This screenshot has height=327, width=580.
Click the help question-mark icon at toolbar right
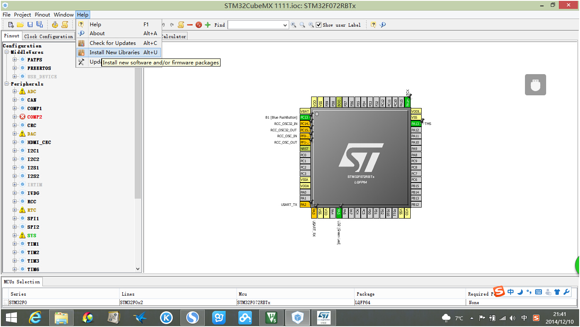click(x=373, y=25)
